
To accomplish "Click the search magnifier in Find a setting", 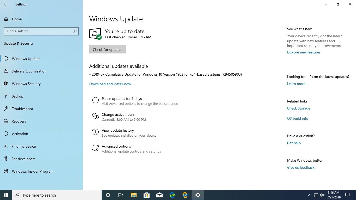I will 75,31.
